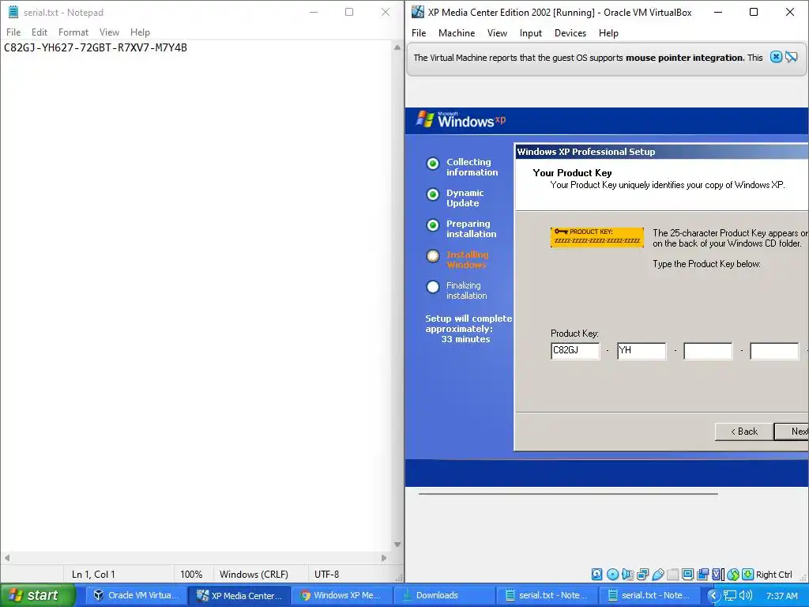Show hidden tray icons arrow
The width and height of the screenshot is (809, 607).
point(713,595)
